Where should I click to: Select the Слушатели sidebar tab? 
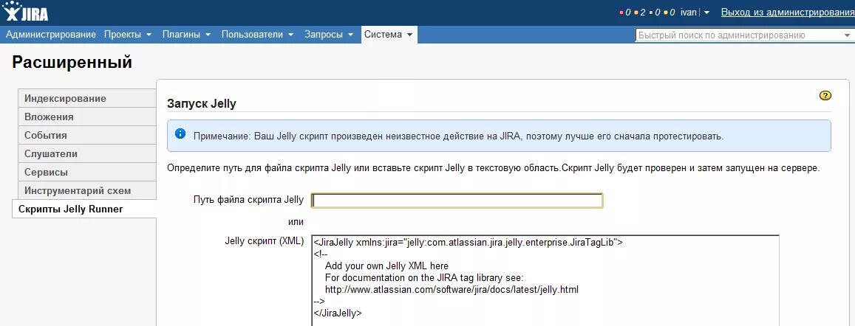coord(86,154)
